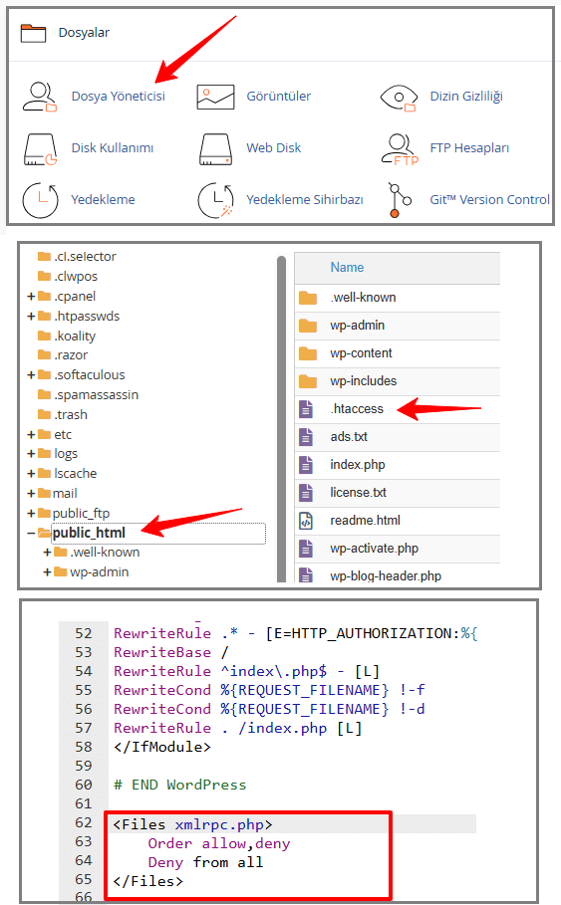This screenshot has height=905, width=561.
Task: Open the FTP Hesapları icon
Action: 400,149
